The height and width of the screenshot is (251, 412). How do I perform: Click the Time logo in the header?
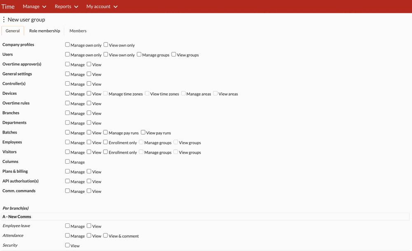(x=8, y=7)
